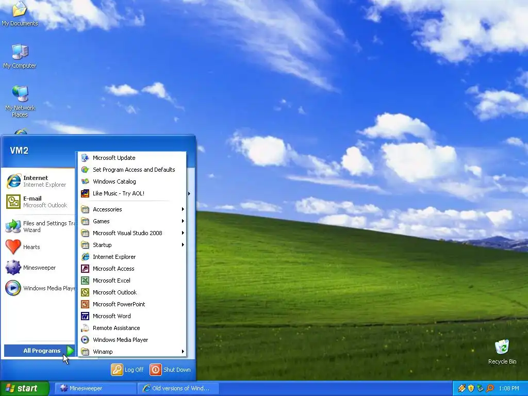Click the 1:08 PM taskbar clock
Viewport: 528px width, 396px height.
(x=509, y=388)
